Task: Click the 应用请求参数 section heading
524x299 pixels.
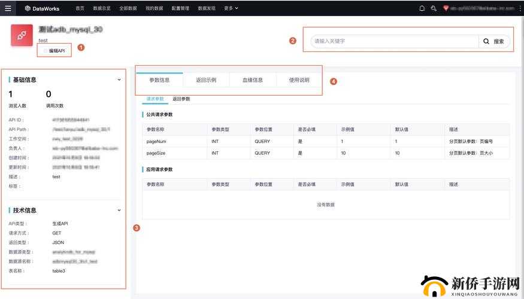Action: [x=159, y=169]
